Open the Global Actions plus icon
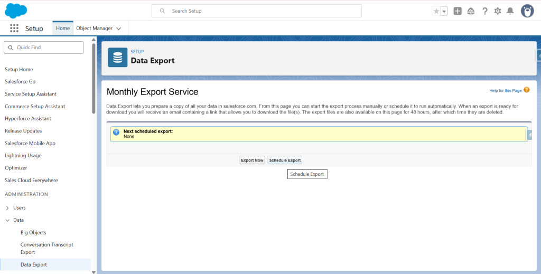The width and height of the screenshot is (541, 274). click(x=458, y=11)
